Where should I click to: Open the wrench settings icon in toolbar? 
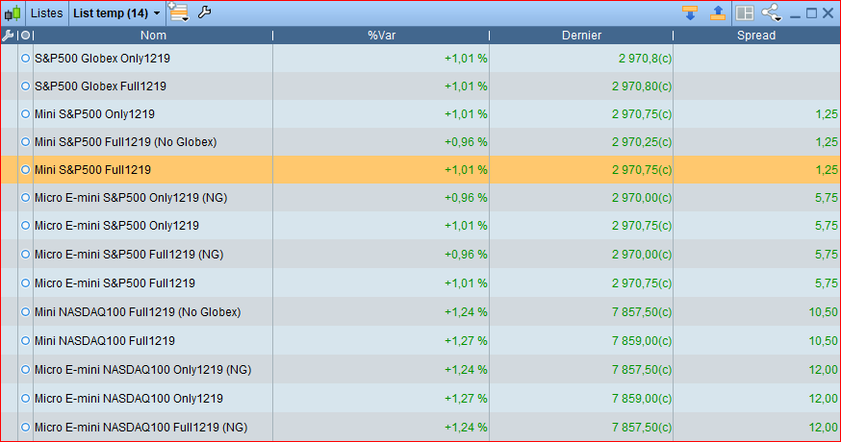[204, 12]
